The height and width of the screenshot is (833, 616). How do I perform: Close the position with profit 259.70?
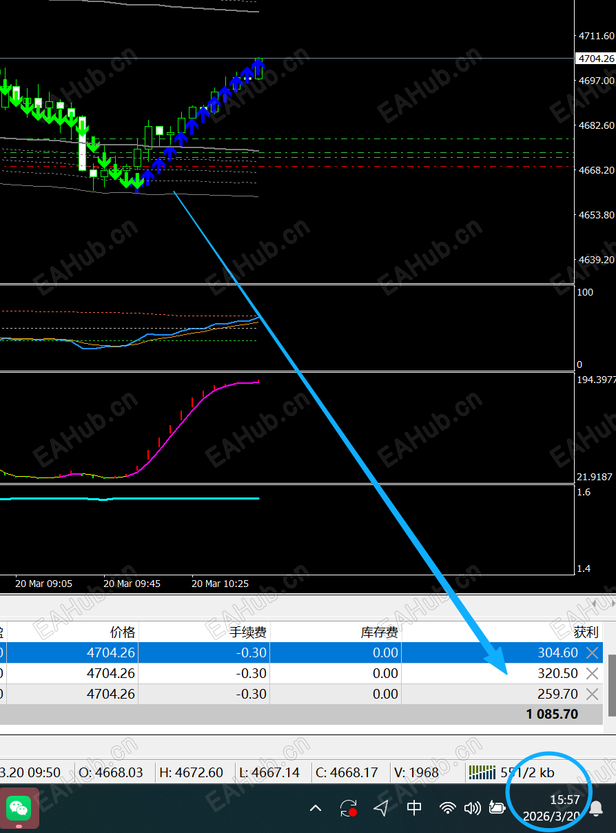pyautogui.click(x=592, y=694)
